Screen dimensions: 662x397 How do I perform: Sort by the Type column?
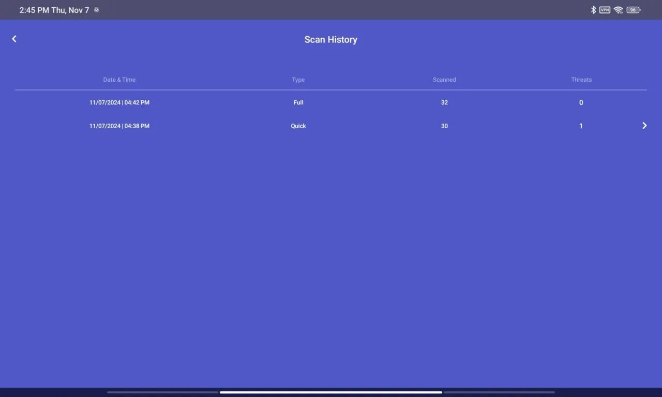click(x=298, y=80)
